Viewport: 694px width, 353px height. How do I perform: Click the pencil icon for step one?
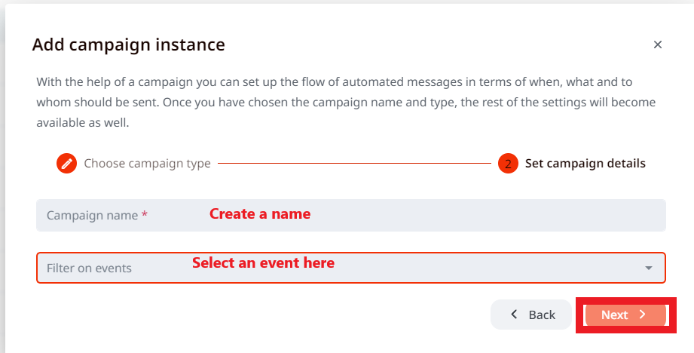[67, 163]
